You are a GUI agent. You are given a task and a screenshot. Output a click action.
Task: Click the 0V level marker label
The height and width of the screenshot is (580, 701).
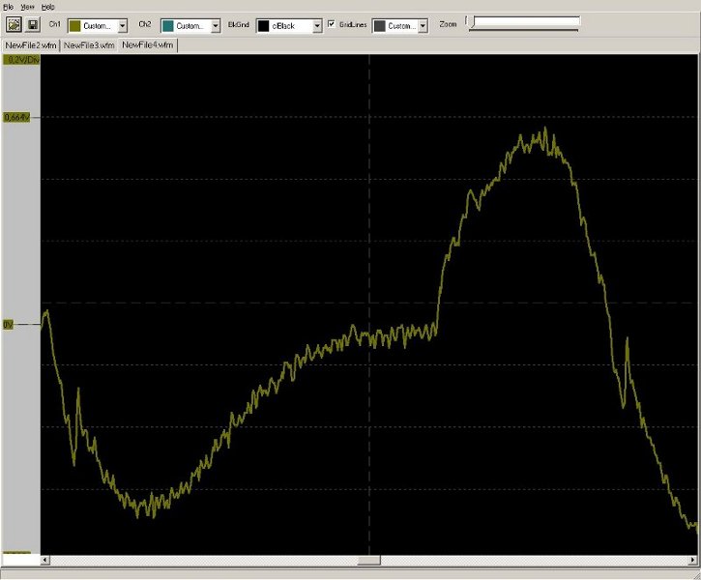point(10,325)
